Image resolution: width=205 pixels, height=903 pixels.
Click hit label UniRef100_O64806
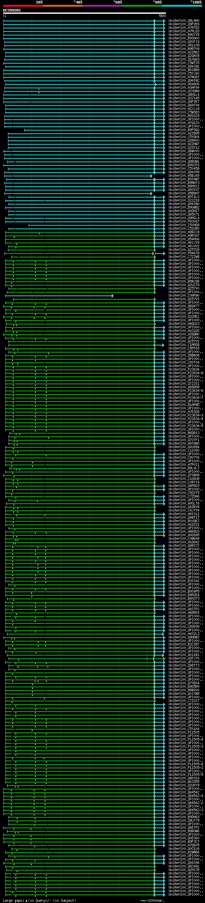(x=184, y=84)
